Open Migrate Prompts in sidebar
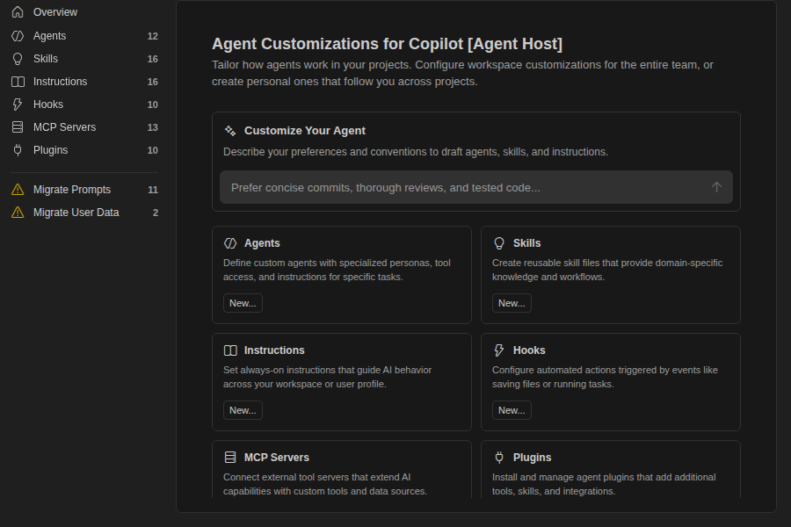The height and width of the screenshot is (527, 791). click(84, 190)
